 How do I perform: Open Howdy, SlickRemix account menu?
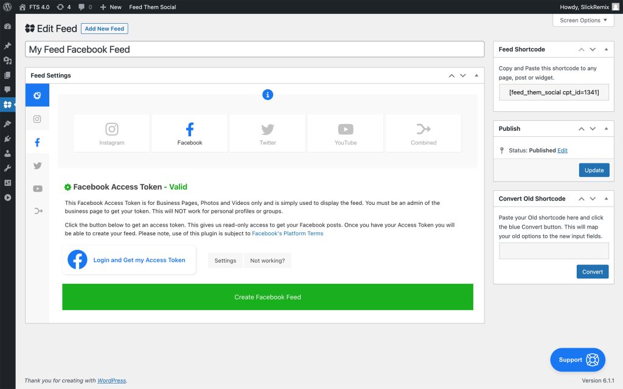pos(589,7)
